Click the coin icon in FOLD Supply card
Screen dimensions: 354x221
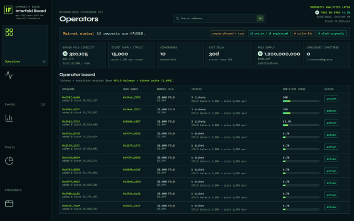point(260,54)
